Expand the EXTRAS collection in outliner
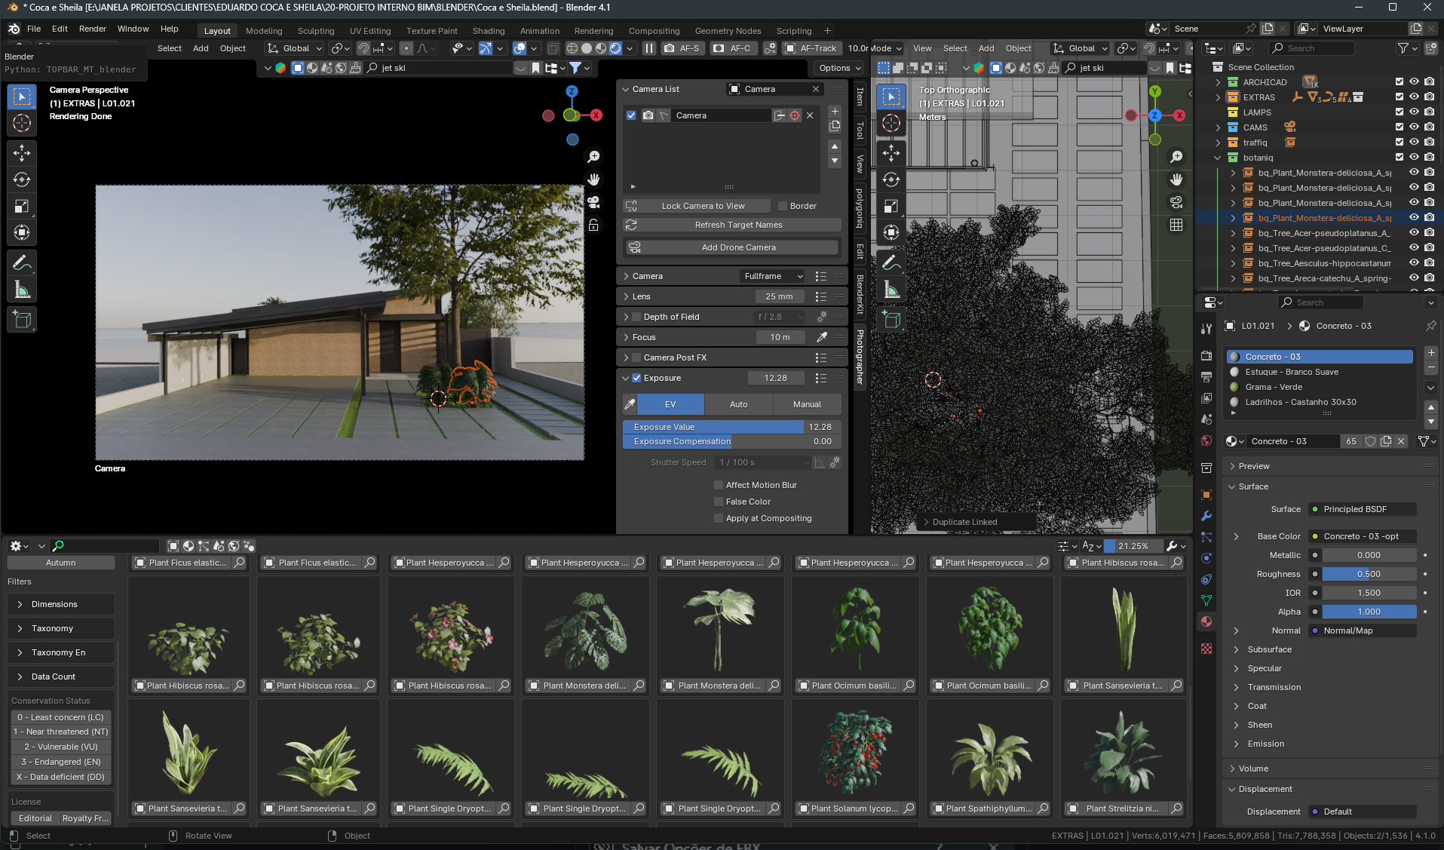This screenshot has height=850, width=1444. click(x=1218, y=97)
